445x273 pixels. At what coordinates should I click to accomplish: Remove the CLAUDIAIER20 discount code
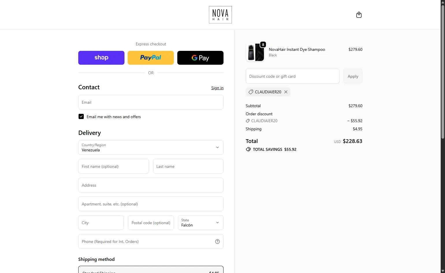point(286,92)
